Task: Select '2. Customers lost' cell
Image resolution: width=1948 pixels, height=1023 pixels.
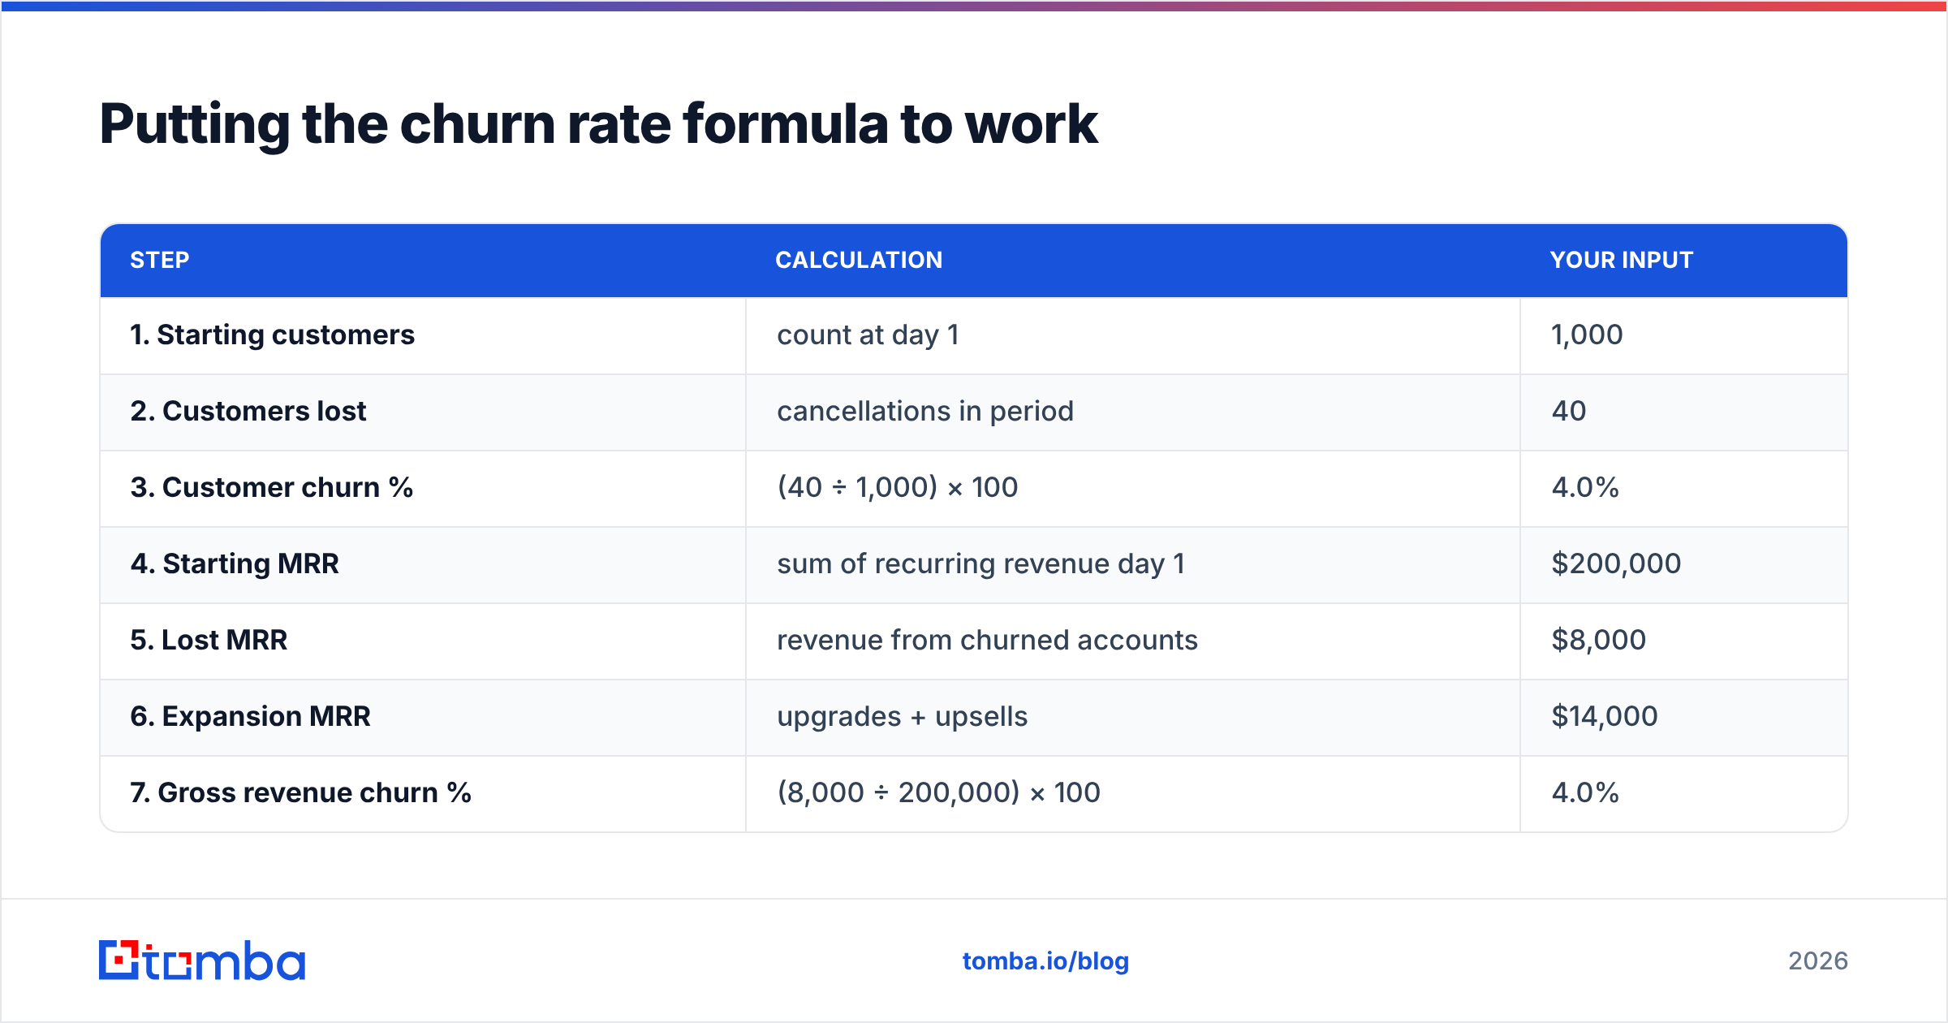Action: 423,412
